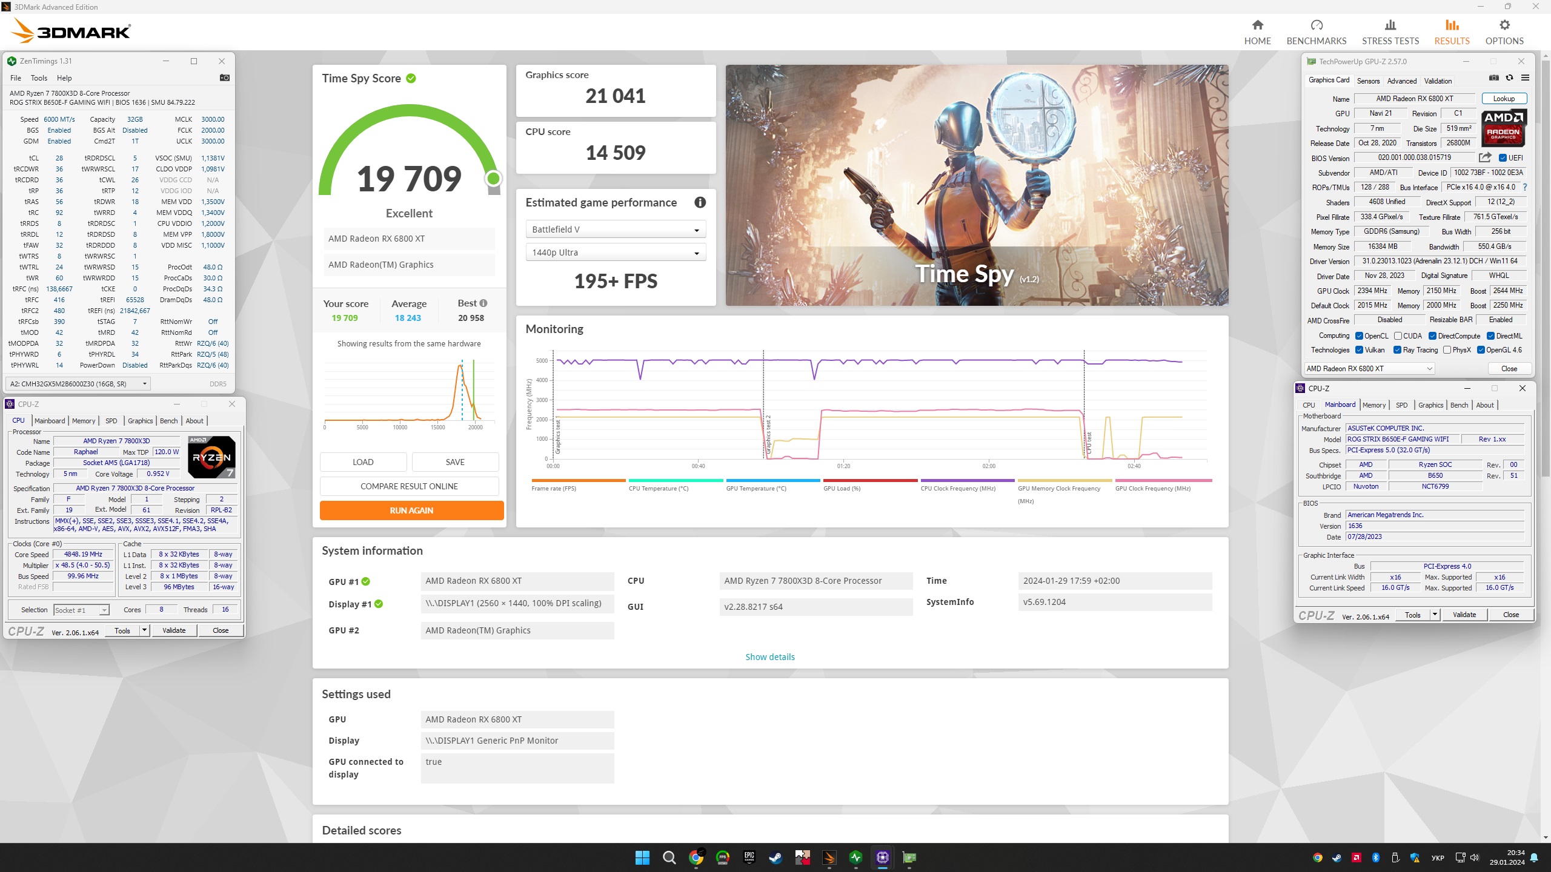Click the orange RUN AGAIN button

click(411, 510)
